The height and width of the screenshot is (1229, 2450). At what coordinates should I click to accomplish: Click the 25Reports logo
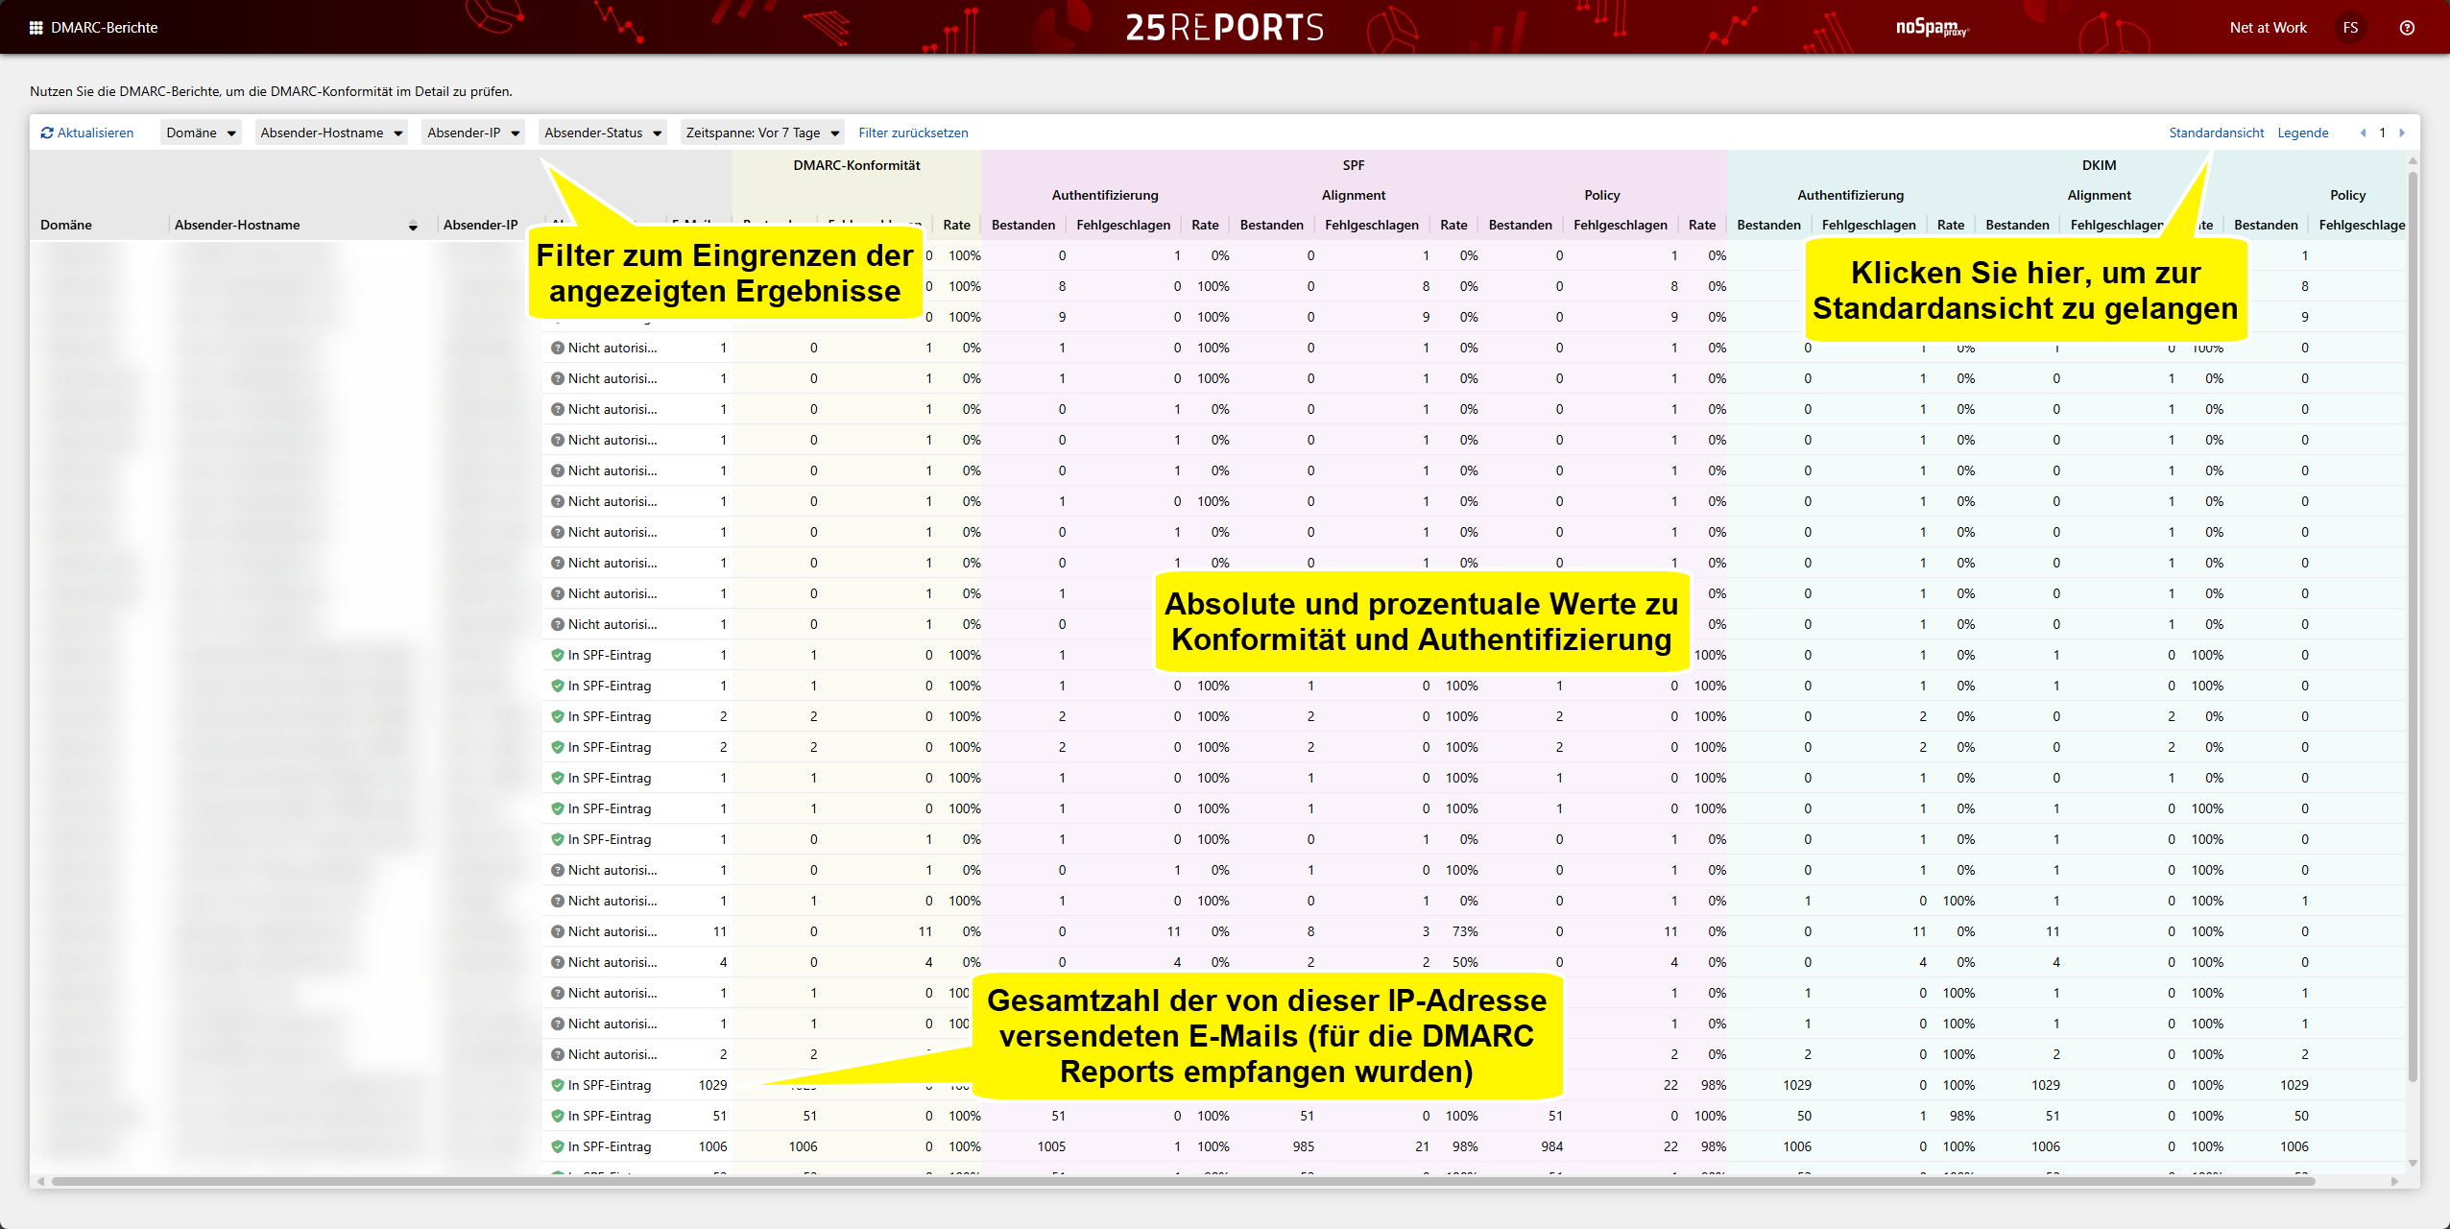click(x=1224, y=28)
